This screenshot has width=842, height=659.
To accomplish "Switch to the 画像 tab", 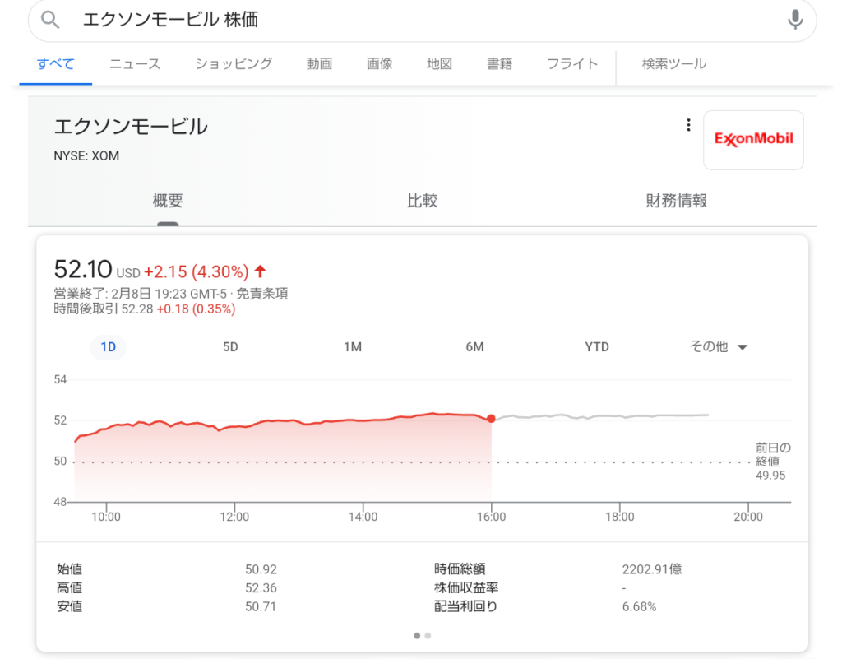I will 379,63.
